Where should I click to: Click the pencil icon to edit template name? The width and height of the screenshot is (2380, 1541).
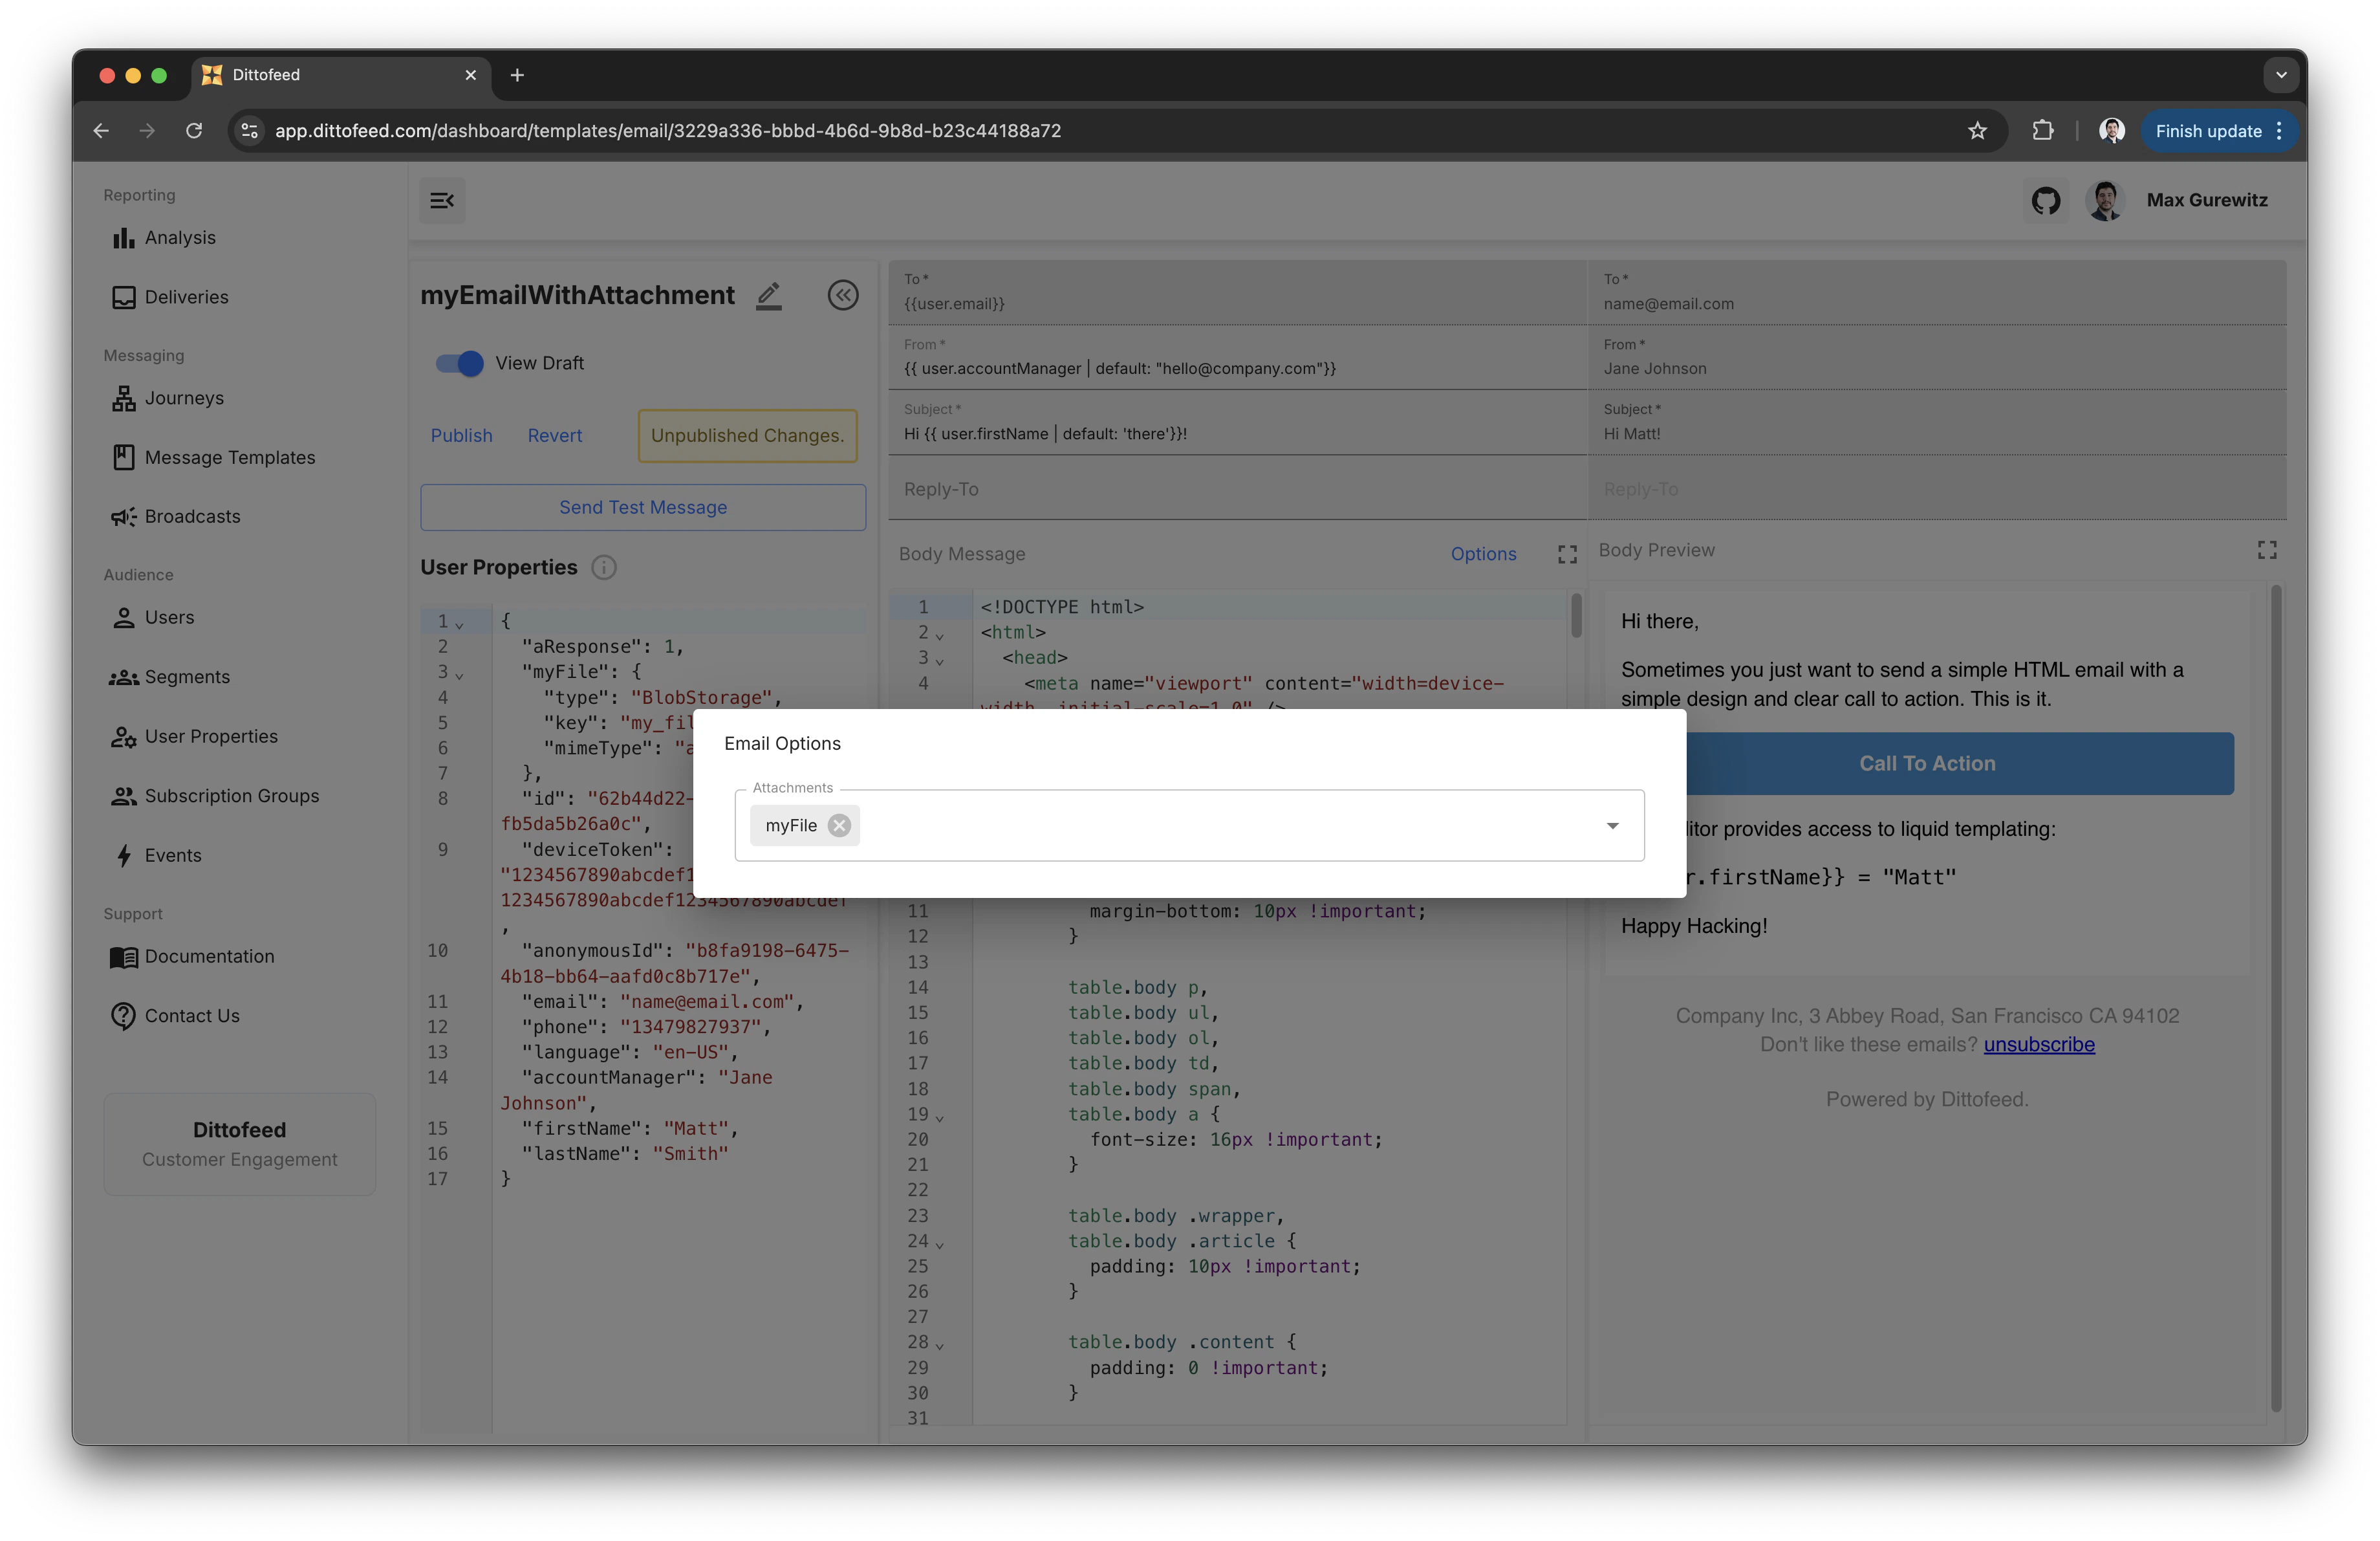pyautogui.click(x=768, y=296)
